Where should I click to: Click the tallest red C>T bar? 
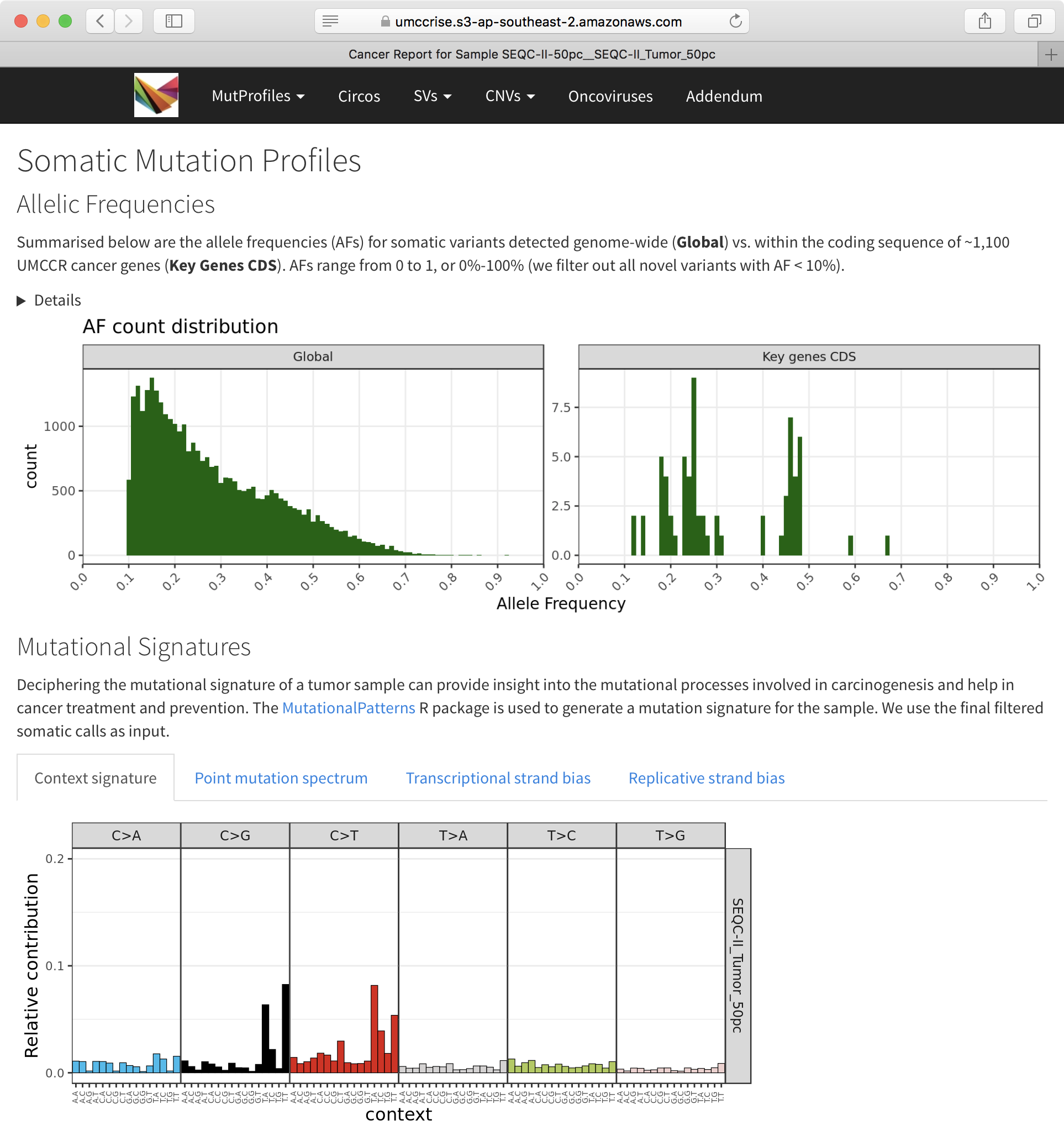pyautogui.click(x=375, y=1029)
